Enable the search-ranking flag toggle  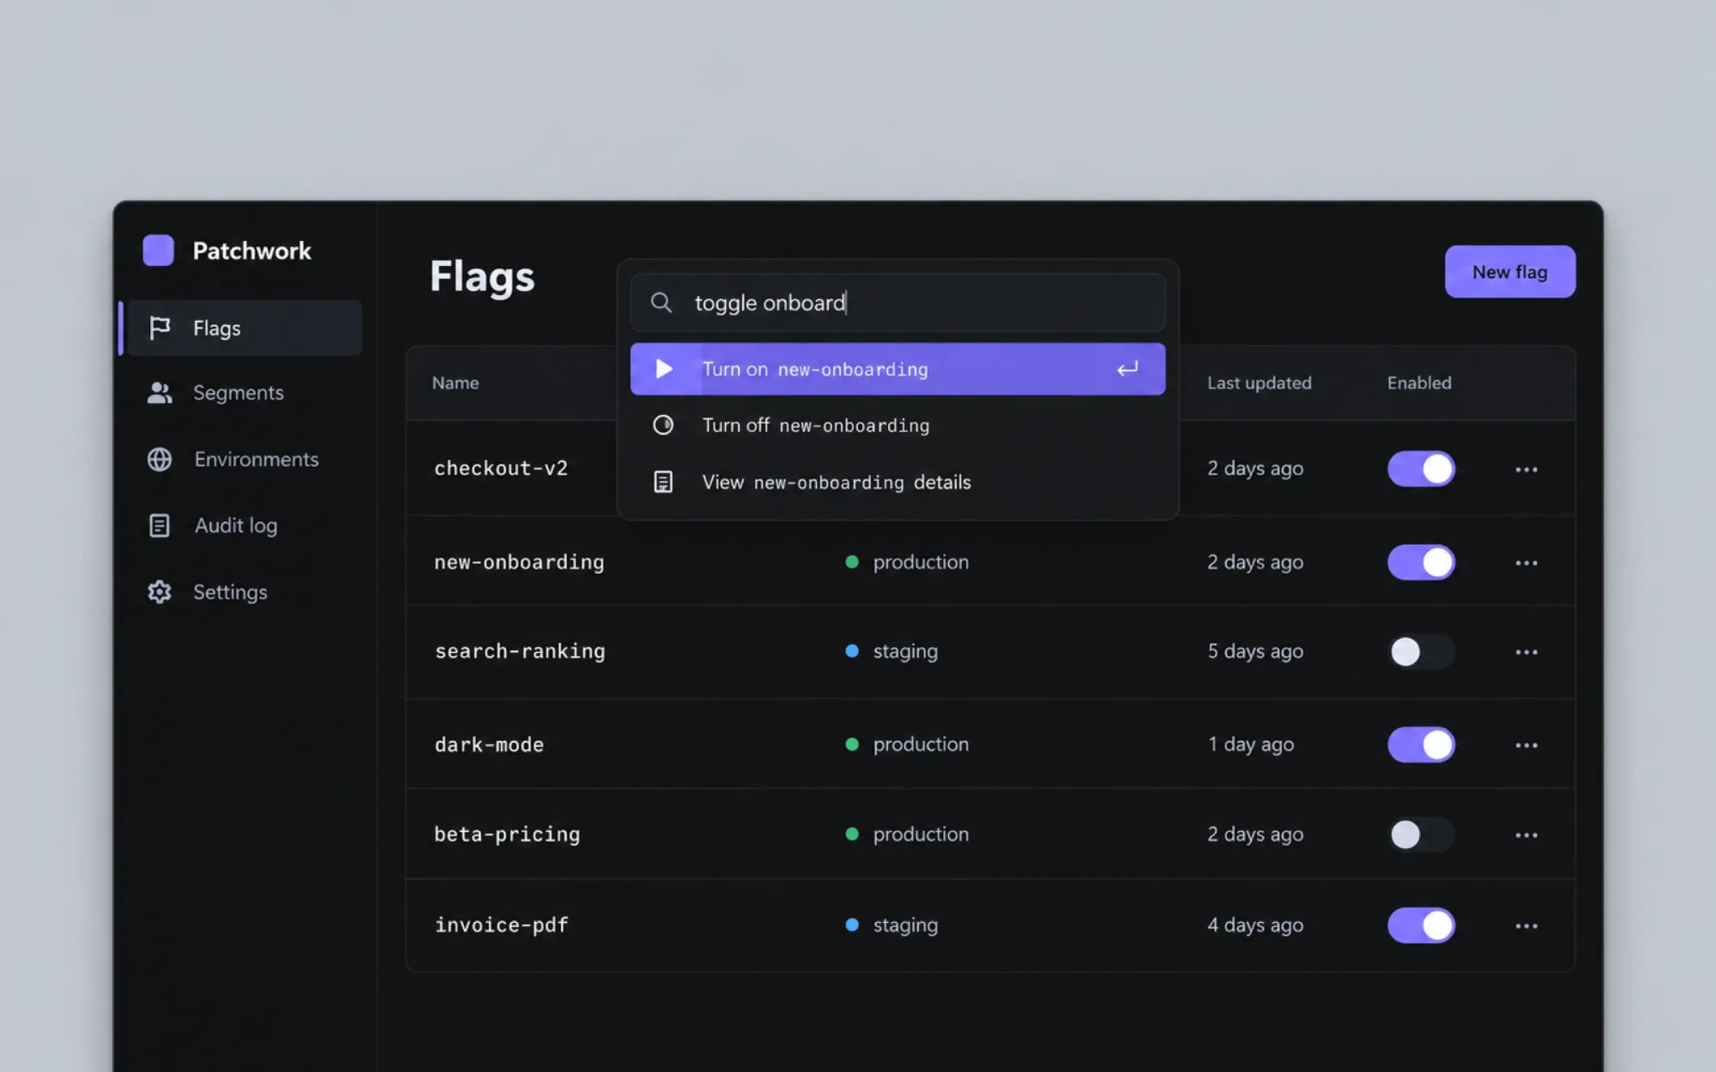tap(1421, 652)
